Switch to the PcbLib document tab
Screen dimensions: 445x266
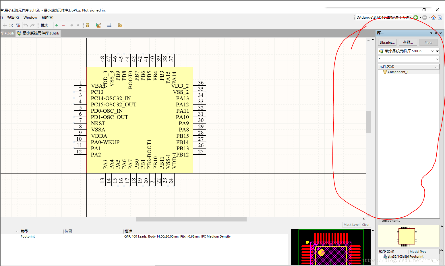click(x=7, y=33)
